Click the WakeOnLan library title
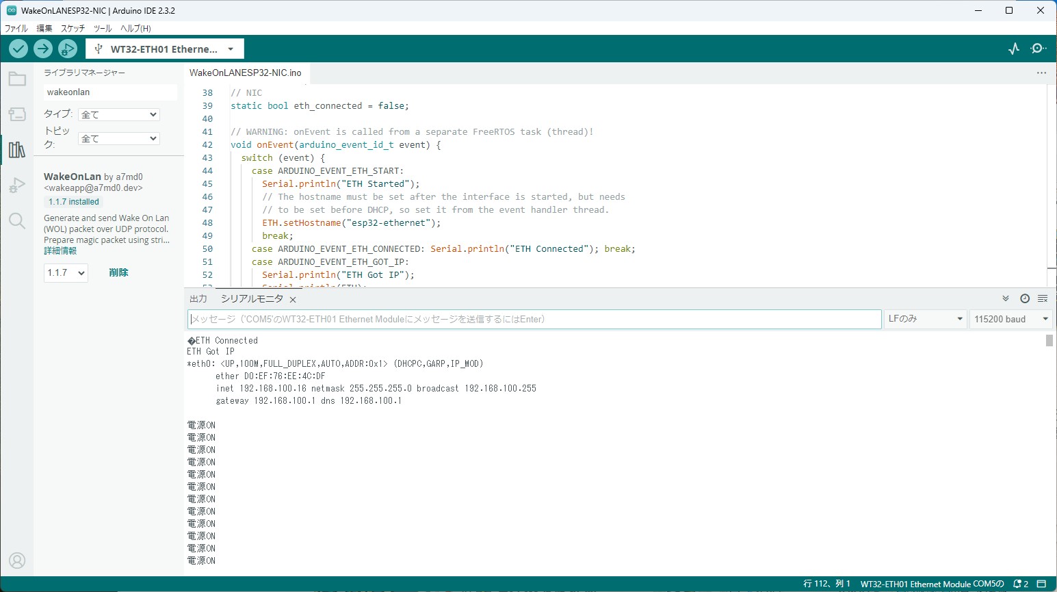Viewport: 1057px width, 592px height. (x=73, y=177)
